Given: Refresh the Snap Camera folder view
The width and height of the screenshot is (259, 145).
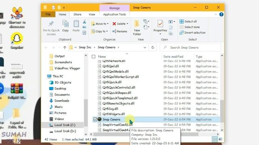Looking at the screenshot, I should (x=153, y=48).
